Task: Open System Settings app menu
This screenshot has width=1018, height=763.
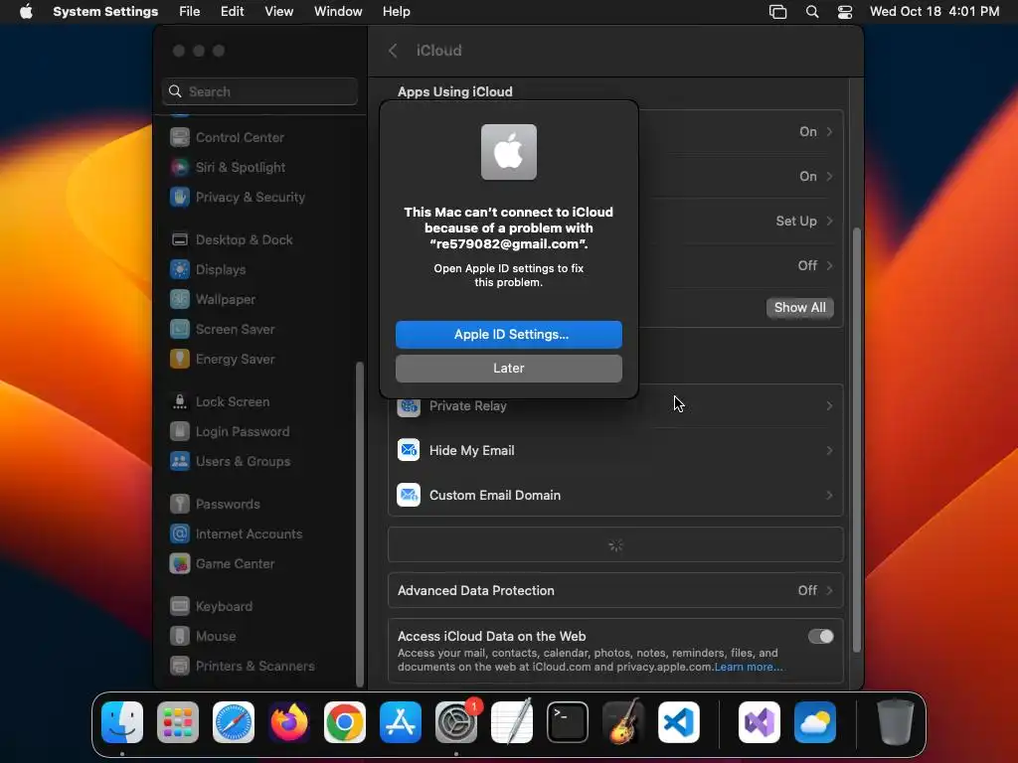Action: coord(105,12)
